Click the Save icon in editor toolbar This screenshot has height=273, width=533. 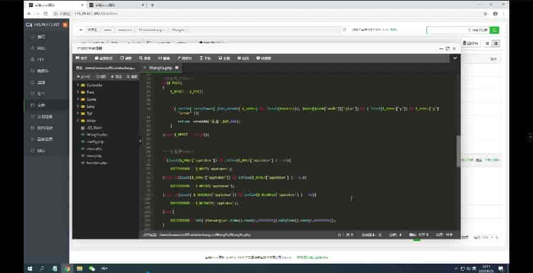[82, 58]
